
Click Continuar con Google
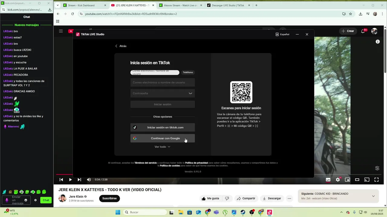pyautogui.click(x=163, y=138)
